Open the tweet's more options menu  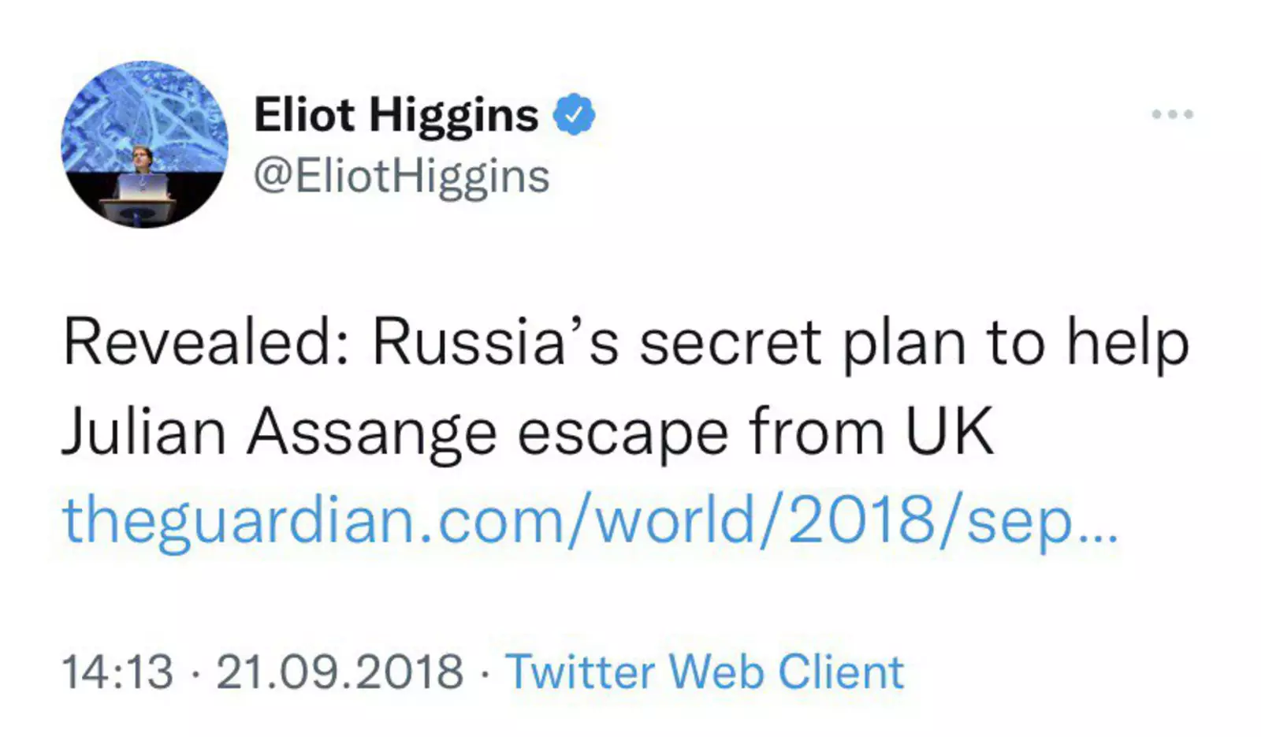1172,114
